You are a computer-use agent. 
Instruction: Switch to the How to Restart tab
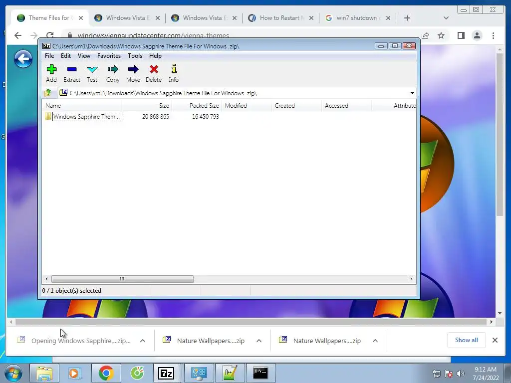click(281, 18)
